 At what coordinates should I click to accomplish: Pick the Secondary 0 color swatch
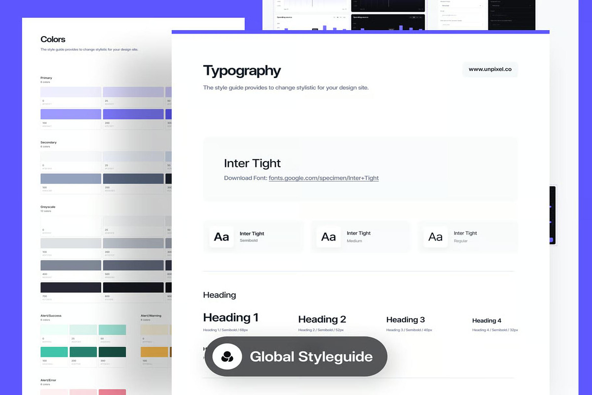tap(71, 156)
